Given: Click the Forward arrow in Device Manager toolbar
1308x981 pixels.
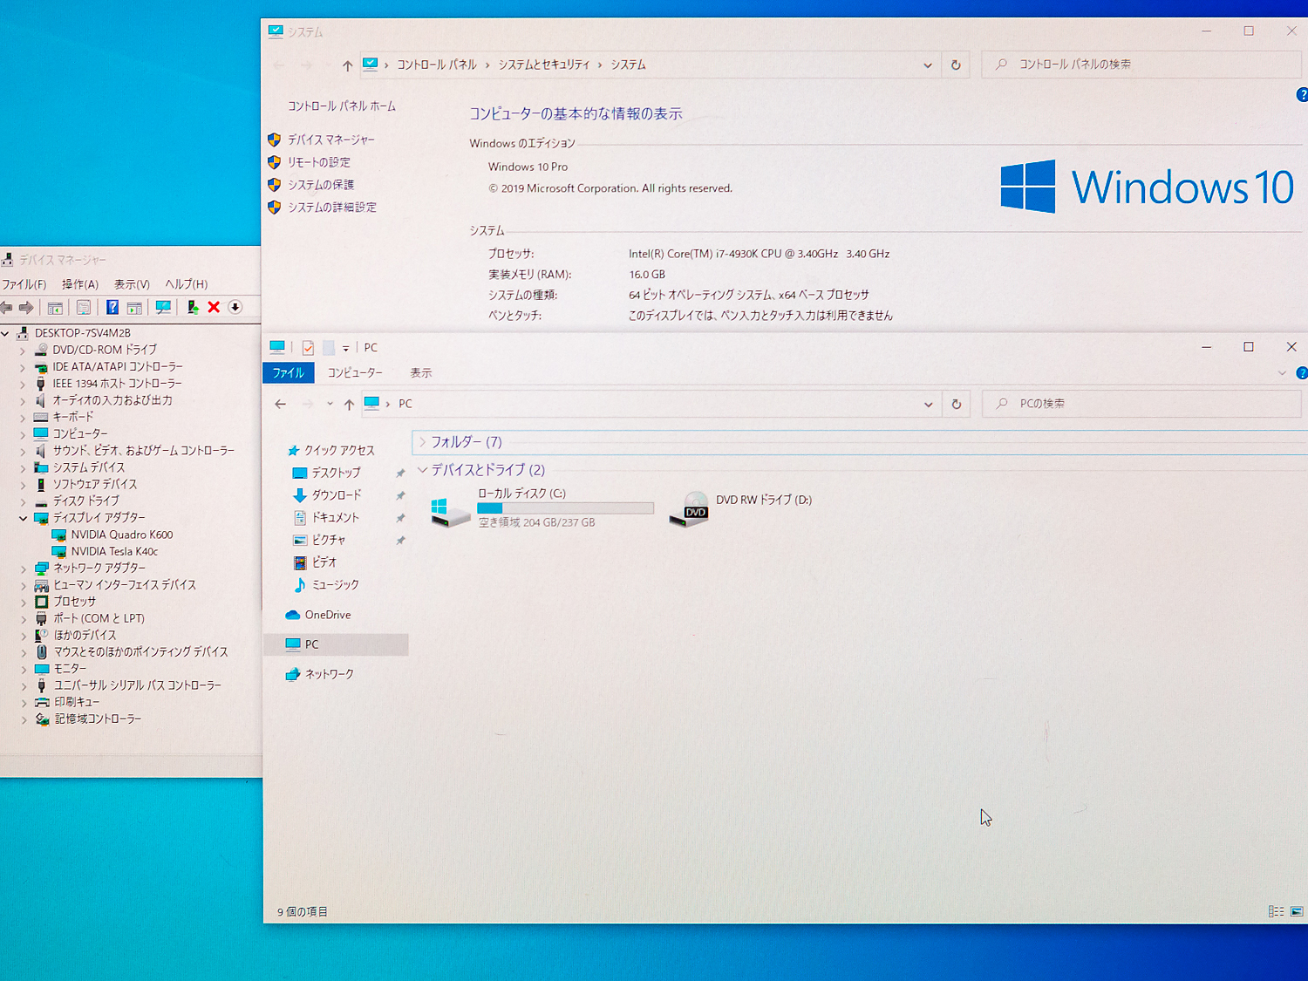Looking at the screenshot, I should [x=26, y=307].
